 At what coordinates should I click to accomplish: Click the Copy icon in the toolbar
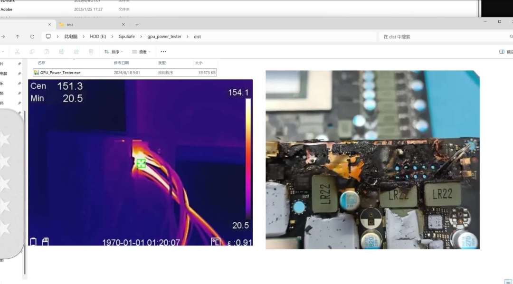[x=32, y=52]
